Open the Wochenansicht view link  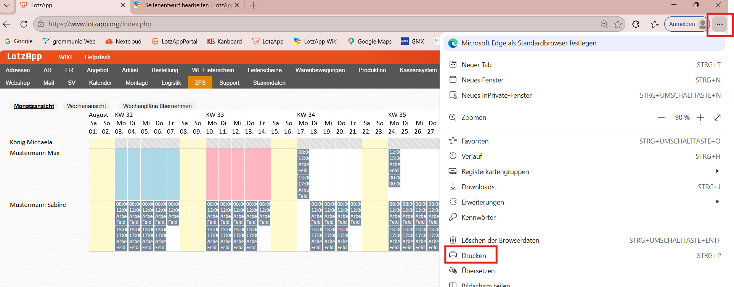[x=87, y=106]
